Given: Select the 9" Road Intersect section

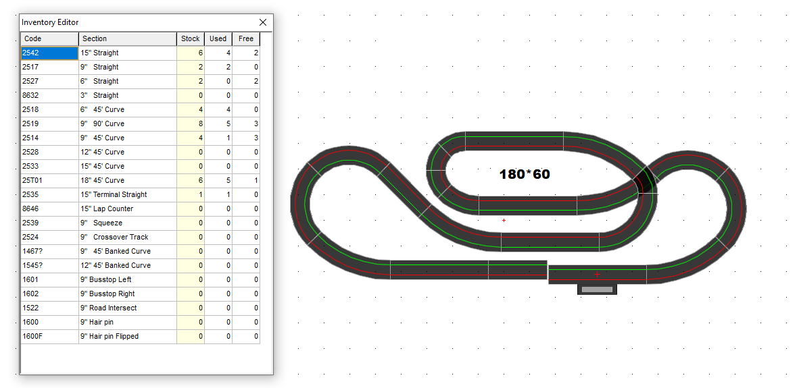Looking at the screenshot, I should coord(128,308).
